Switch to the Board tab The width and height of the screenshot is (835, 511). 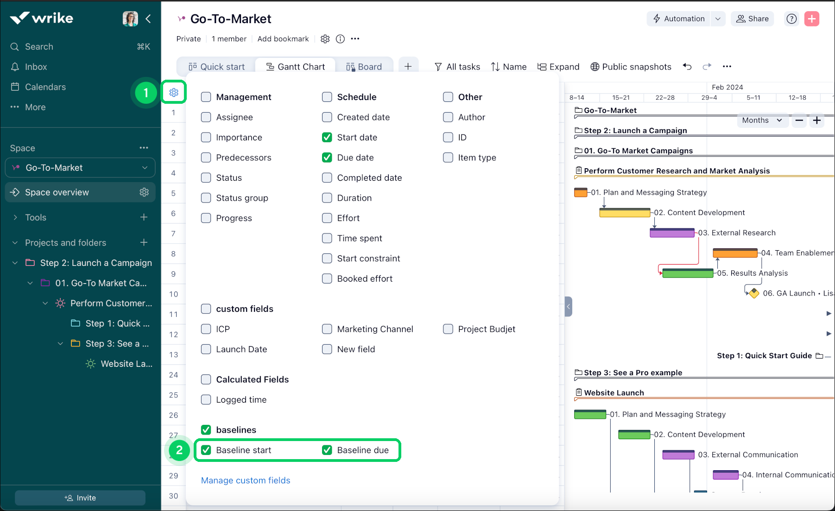[x=364, y=67]
